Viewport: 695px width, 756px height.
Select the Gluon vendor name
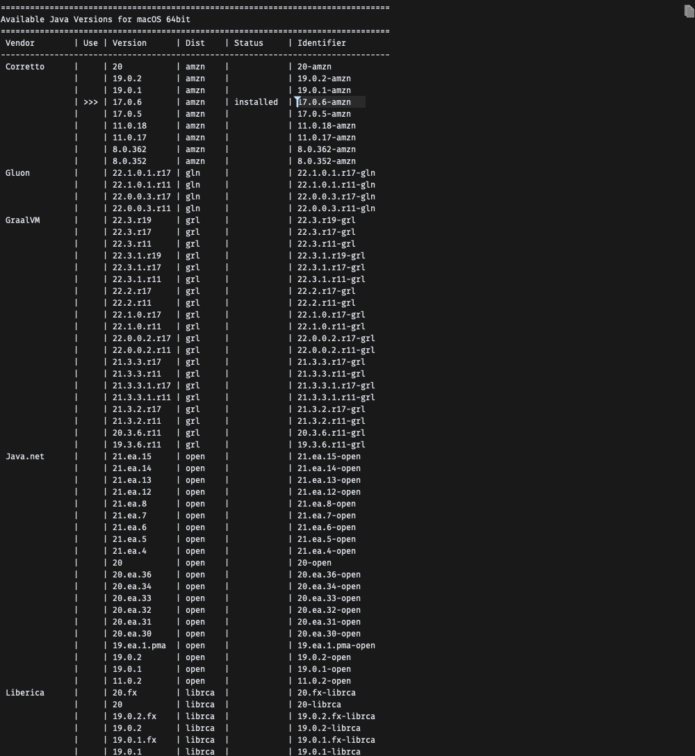[17, 172]
